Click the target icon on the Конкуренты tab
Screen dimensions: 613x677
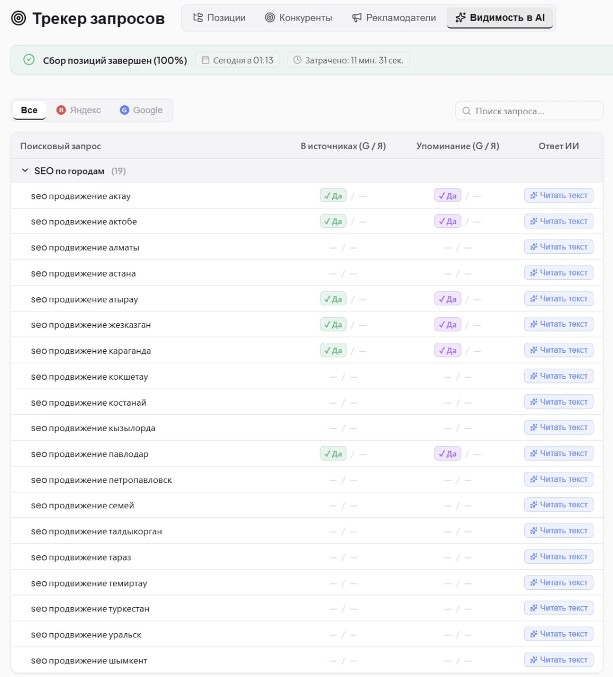[270, 17]
